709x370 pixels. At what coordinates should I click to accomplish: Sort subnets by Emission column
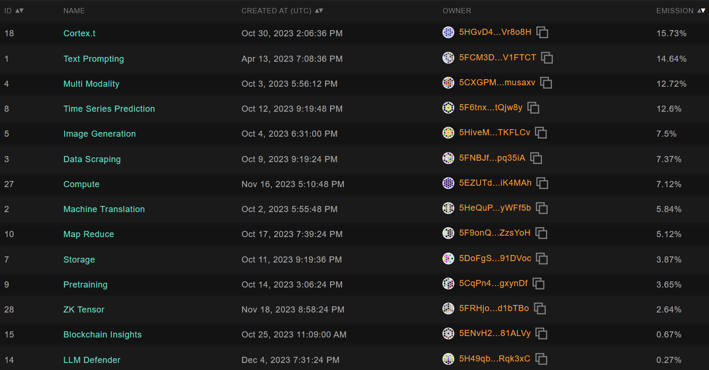[702, 10]
